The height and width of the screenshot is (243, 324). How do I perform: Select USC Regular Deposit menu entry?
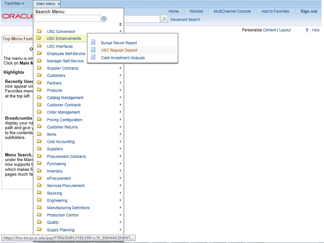click(x=119, y=50)
